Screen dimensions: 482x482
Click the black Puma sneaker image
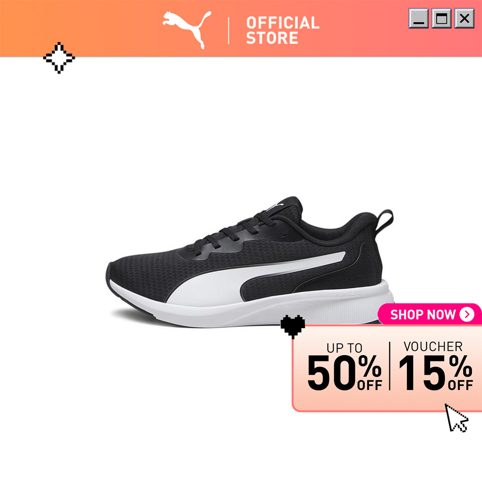pos(250,262)
